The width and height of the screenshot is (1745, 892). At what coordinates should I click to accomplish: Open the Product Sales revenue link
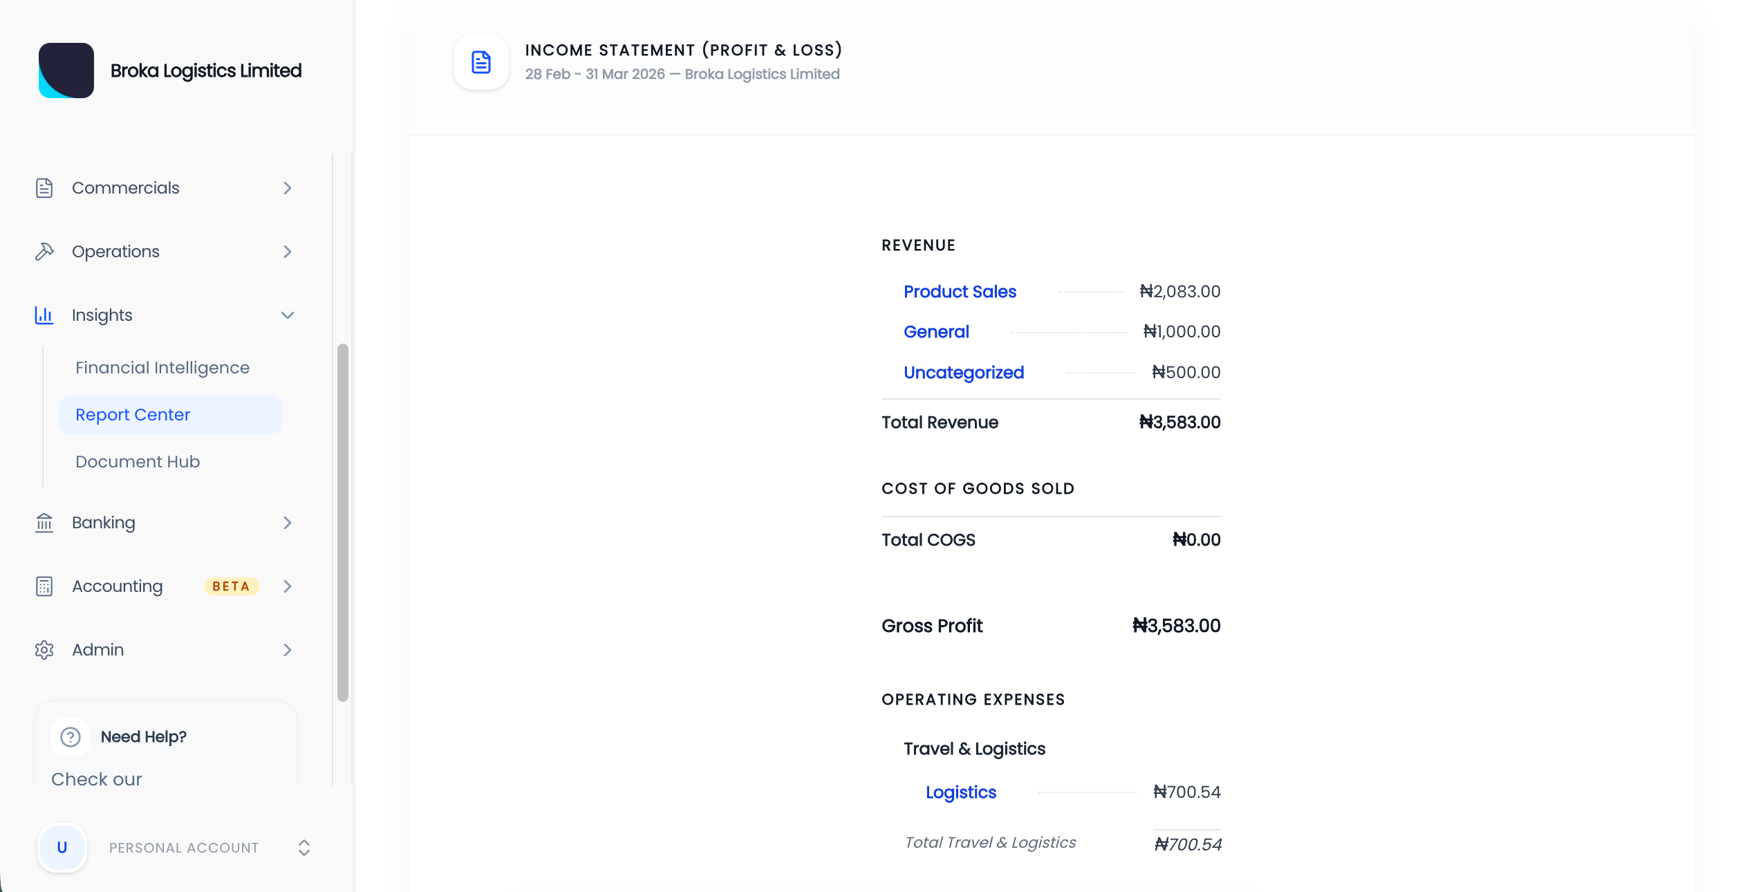tap(960, 291)
